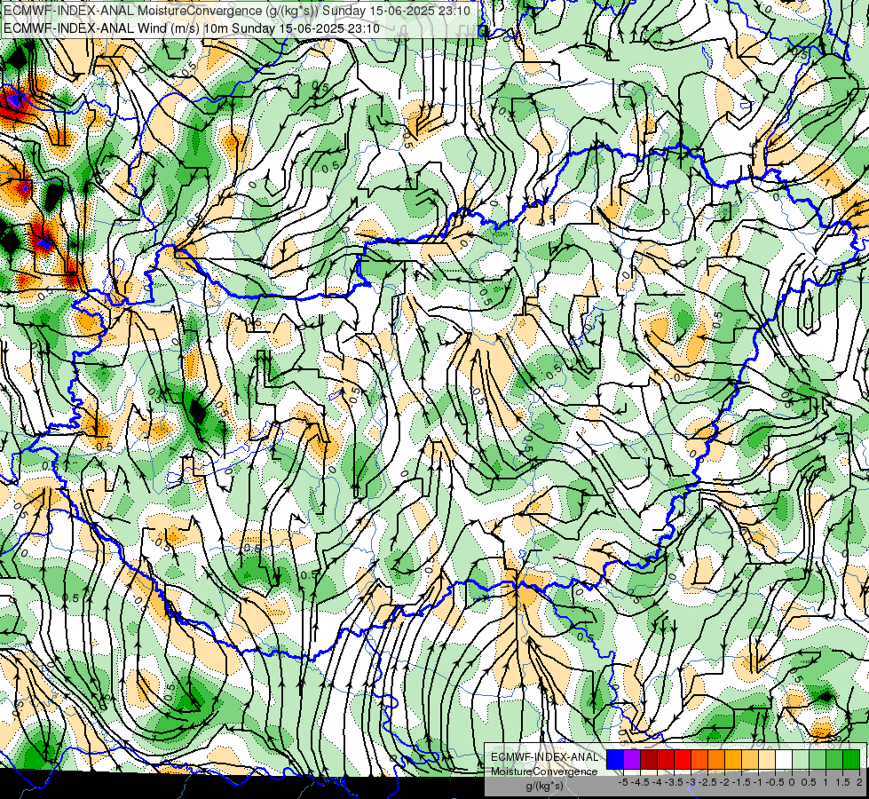Click the white legend color swatch

point(784,759)
